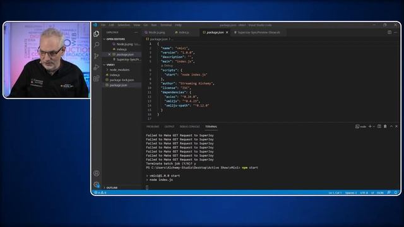Open the Edit menu

111,25
